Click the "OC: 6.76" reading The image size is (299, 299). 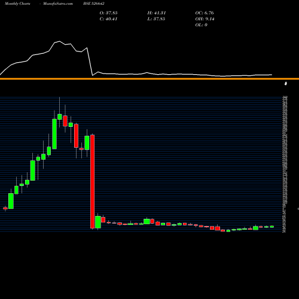[205, 13]
